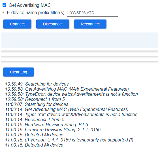Click the Disconnect button
This screenshot has height=157, width=158.
coord(53,24)
